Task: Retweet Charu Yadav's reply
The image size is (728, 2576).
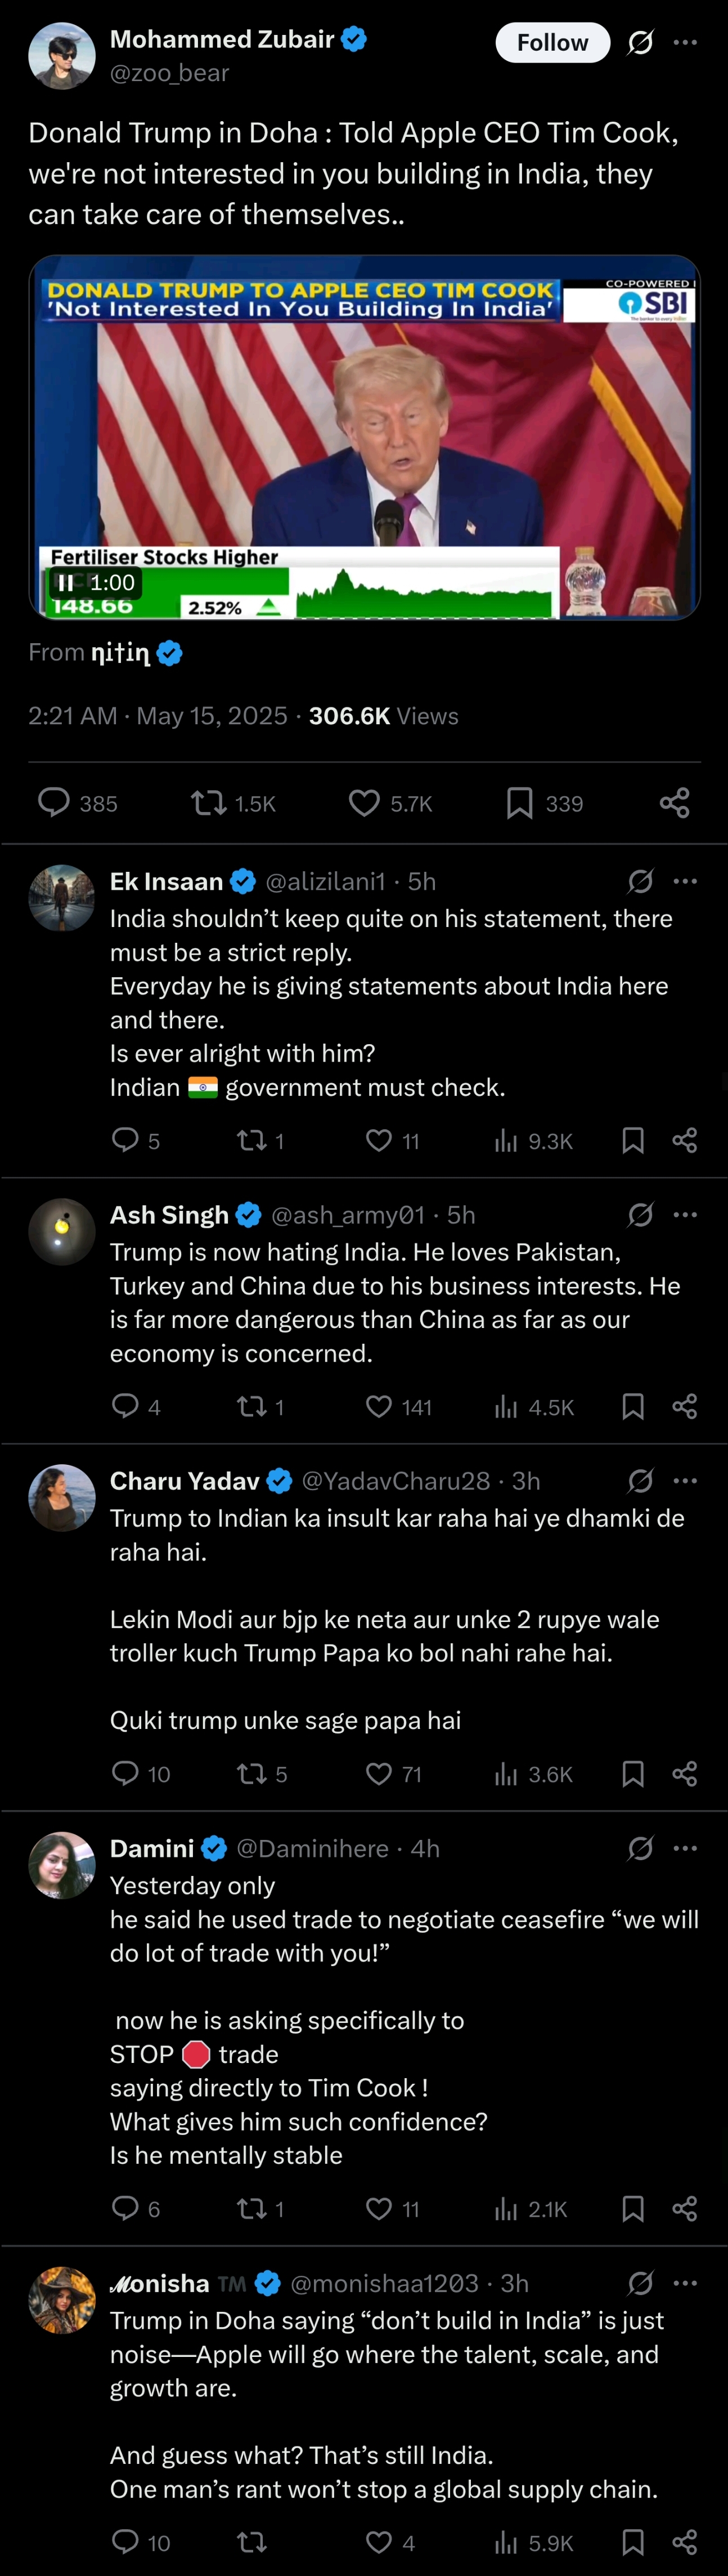Action: click(x=262, y=1774)
